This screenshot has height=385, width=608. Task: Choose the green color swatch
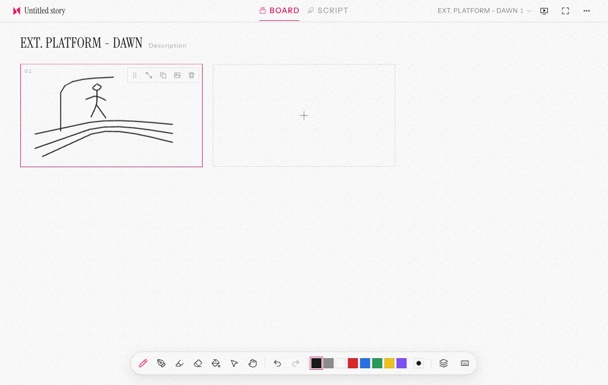377,363
